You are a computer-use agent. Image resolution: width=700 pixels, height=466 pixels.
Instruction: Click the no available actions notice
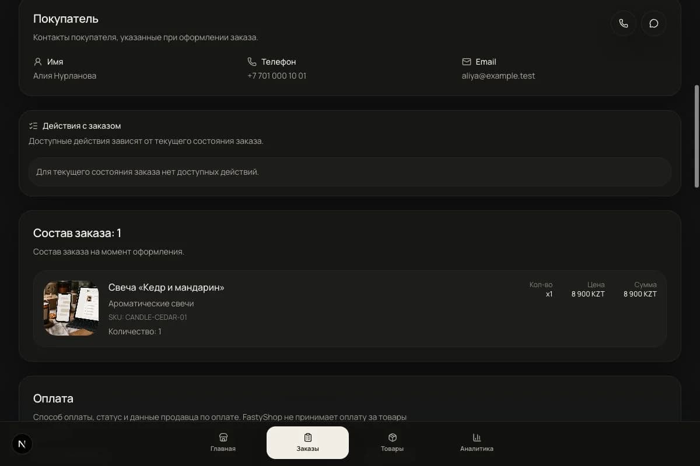pos(350,172)
